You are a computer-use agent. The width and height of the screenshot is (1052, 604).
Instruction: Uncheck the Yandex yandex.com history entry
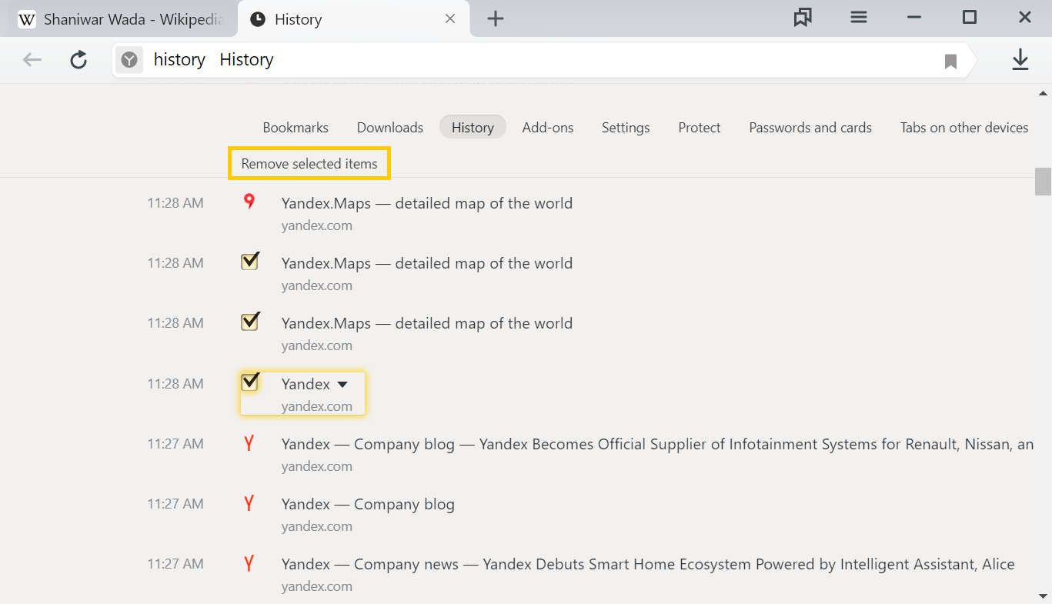tap(249, 382)
